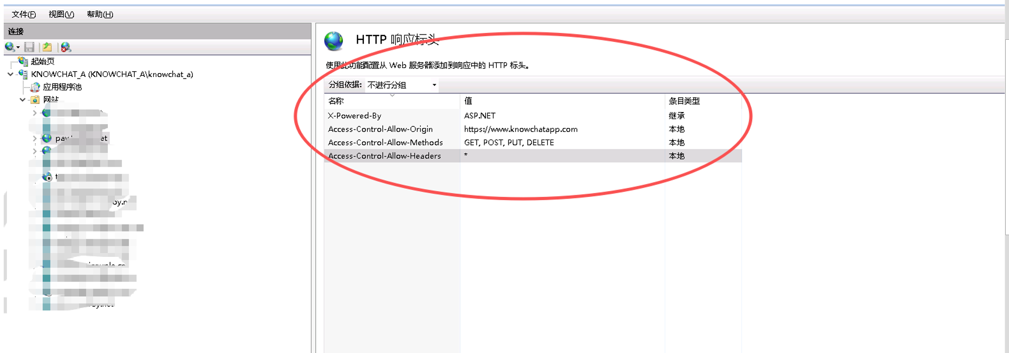The width and height of the screenshot is (1009, 353).
Task: Select the X-Powered-By header row
Action: [x=533, y=116]
